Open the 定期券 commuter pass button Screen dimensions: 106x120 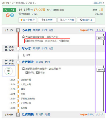(47, 20)
